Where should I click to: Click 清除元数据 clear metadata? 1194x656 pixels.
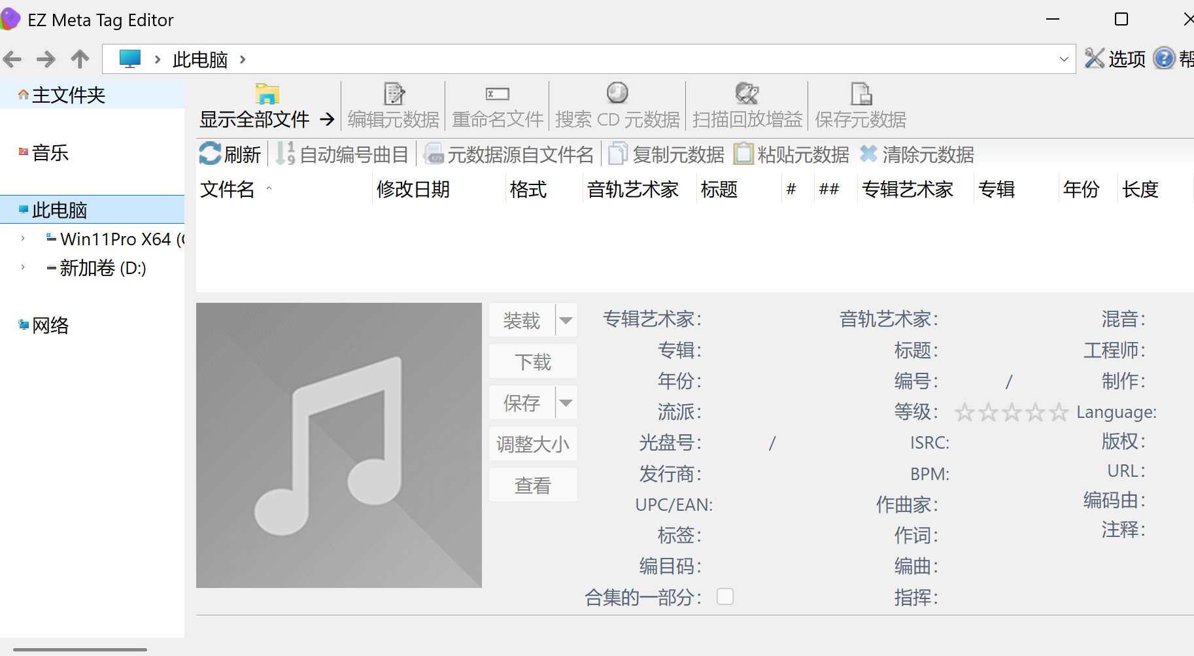pyautogui.click(x=917, y=154)
